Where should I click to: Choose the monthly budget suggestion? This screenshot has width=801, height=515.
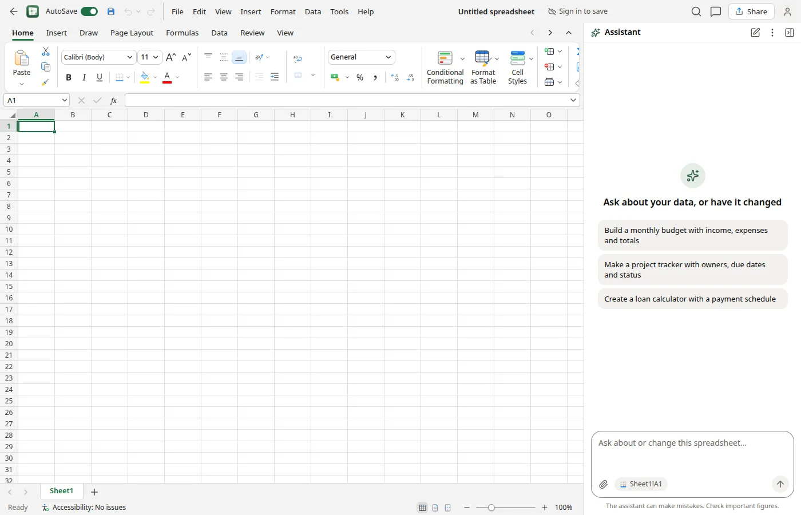point(692,235)
